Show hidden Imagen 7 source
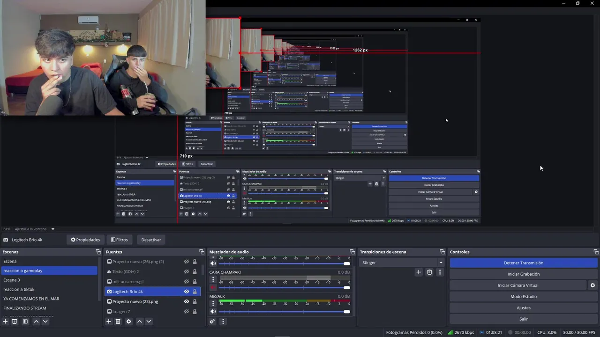600x337 pixels. [187, 311]
